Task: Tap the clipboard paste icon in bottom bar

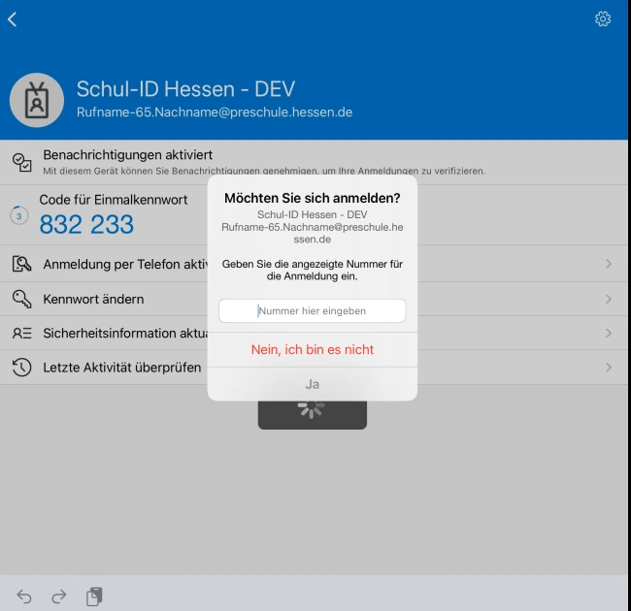Action: tap(94, 596)
